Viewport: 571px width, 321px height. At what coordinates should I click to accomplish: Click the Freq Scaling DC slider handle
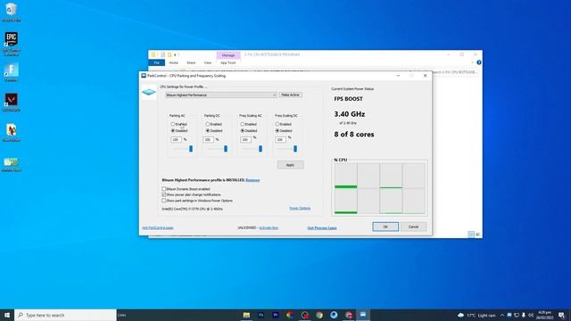tap(295, 149)
